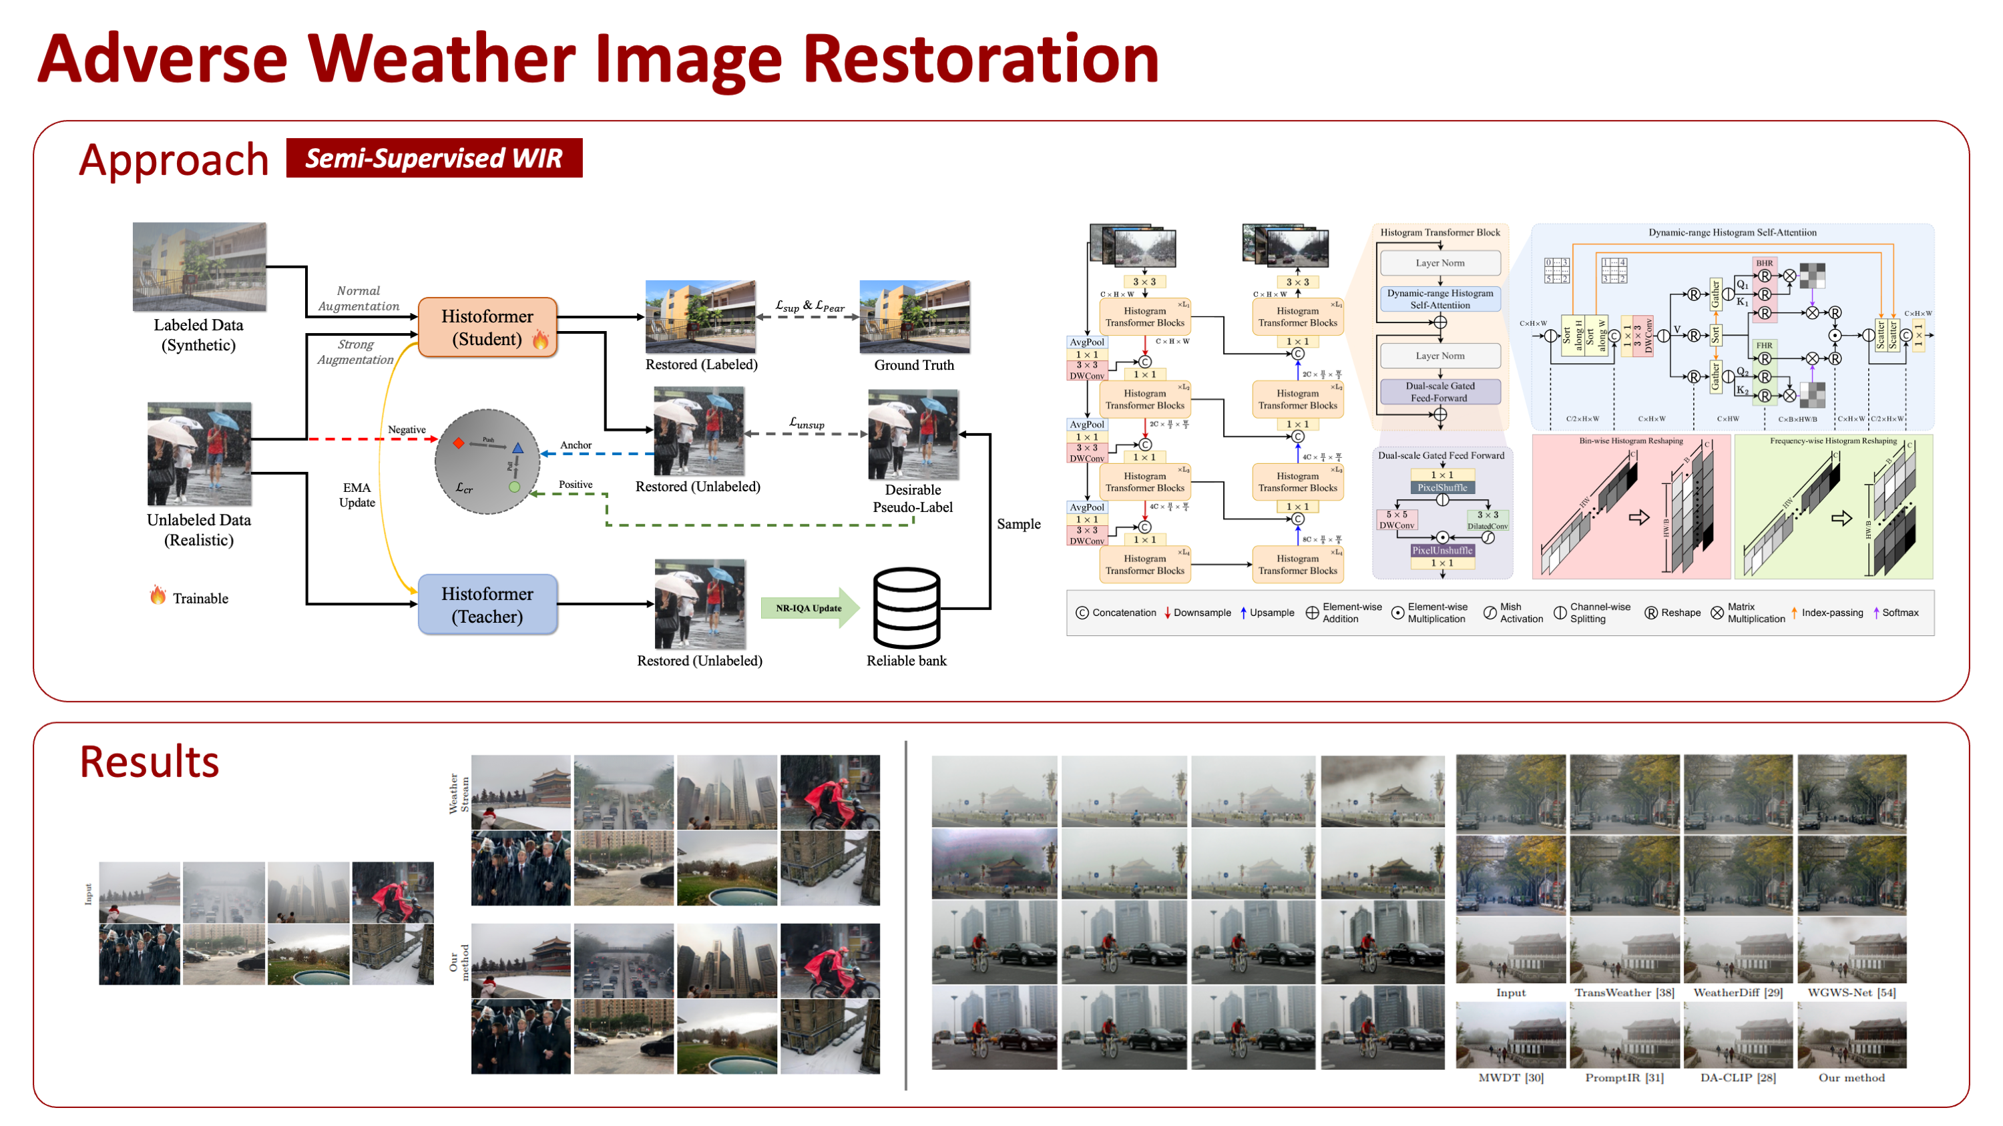The image size is (2003, 1126).
Task: Click the Layer Norm block at top
Action: [1440, 263]
